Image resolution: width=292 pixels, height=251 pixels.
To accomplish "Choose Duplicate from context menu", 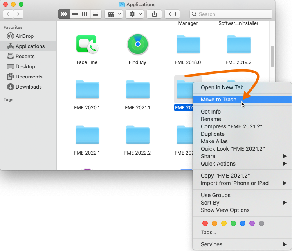I will [x=242, y=134].
